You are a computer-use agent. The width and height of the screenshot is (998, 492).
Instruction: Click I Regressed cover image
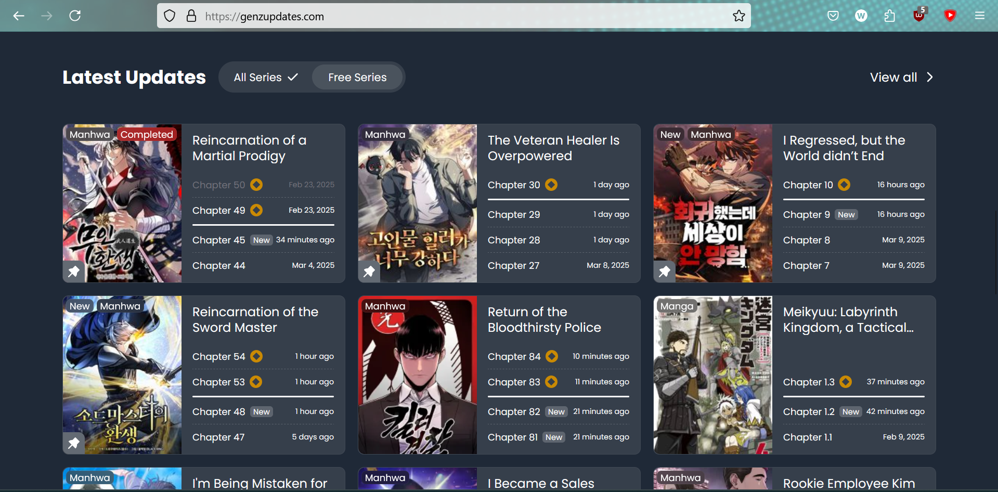tap(713, 203)
